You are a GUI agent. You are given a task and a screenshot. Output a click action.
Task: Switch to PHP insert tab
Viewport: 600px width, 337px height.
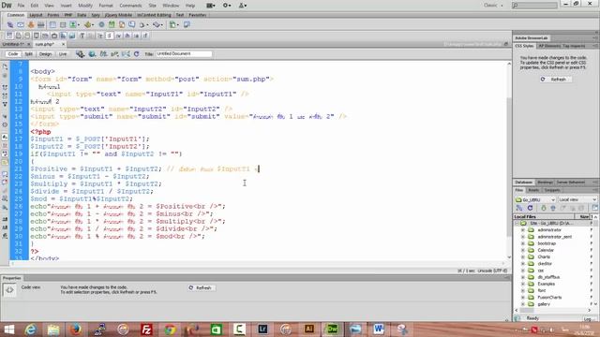tap(68, 15)
